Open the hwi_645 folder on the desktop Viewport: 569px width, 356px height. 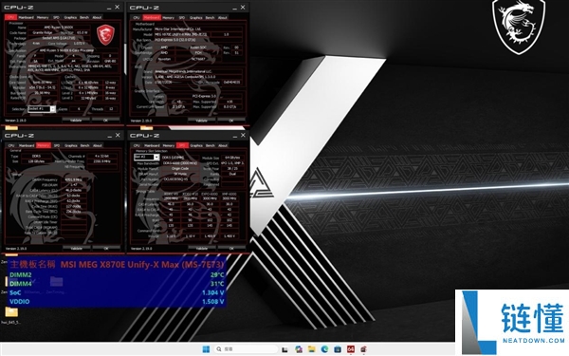coord(11,315)
